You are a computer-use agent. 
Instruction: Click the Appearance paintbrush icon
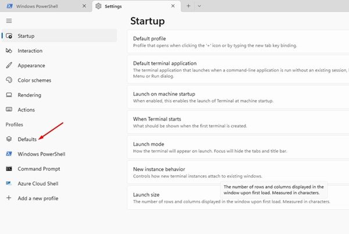click(9, 66)
